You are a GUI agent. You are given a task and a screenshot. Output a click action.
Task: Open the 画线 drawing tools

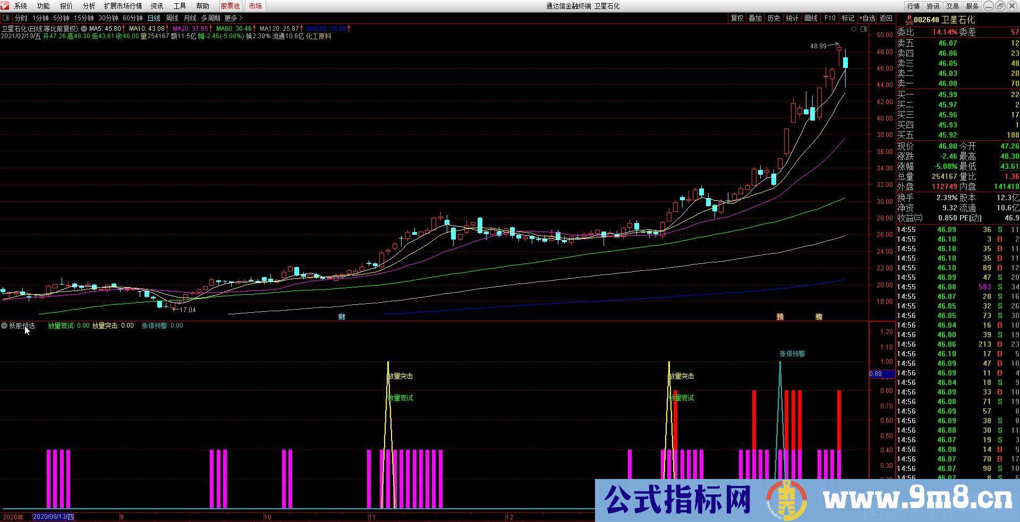click(x=811, y=18)
